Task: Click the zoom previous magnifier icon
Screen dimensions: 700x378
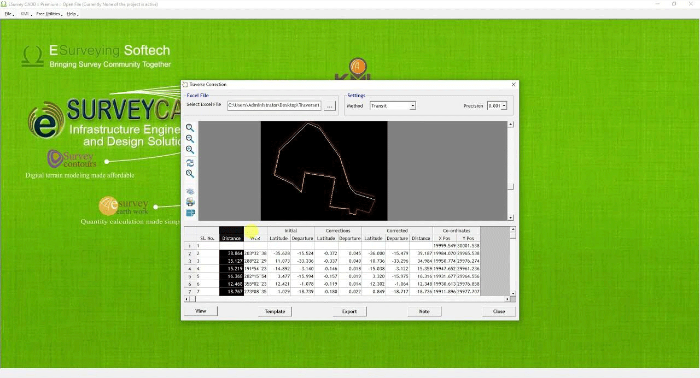Action: 190,174
